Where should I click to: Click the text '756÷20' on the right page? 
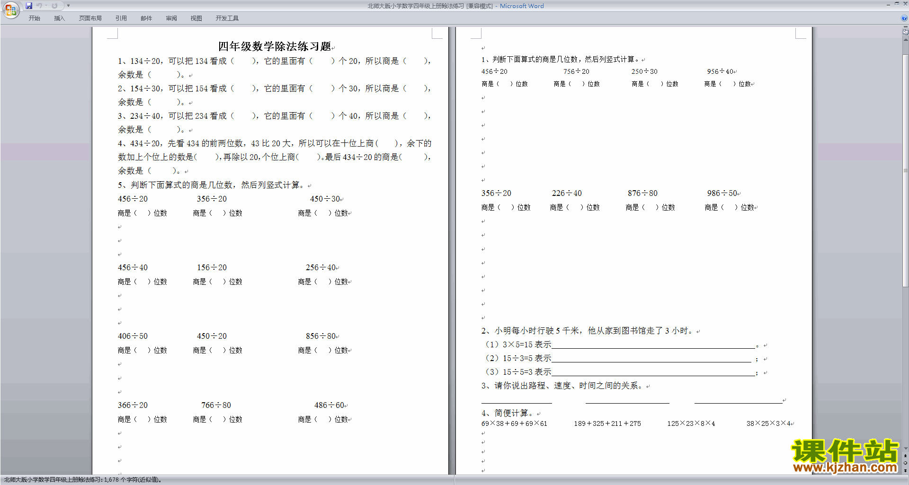point(576,71)
